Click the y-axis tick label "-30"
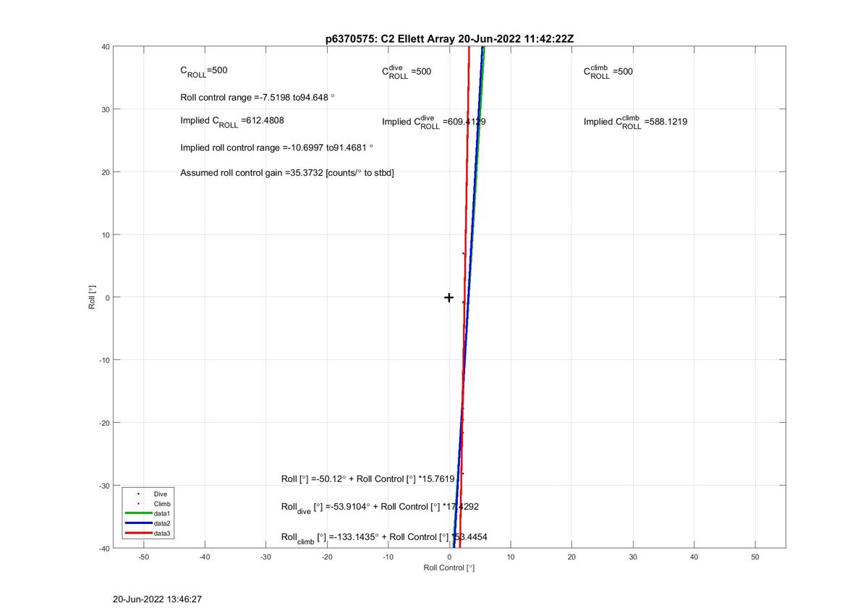The width and height of the screenshot is (868, 616). [104, 486]
